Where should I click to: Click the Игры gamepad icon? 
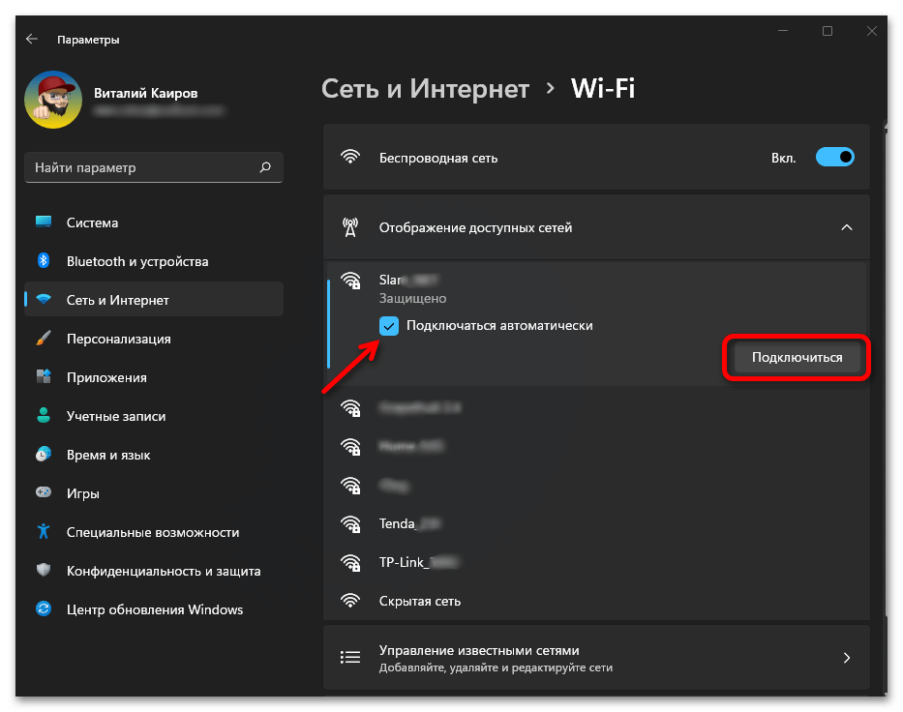[x=44, y=492]
